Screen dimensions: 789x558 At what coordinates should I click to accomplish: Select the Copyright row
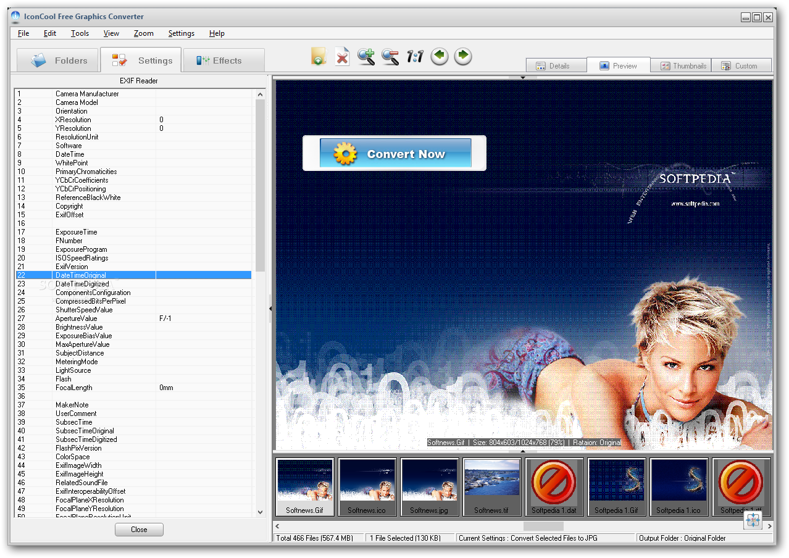133,206
